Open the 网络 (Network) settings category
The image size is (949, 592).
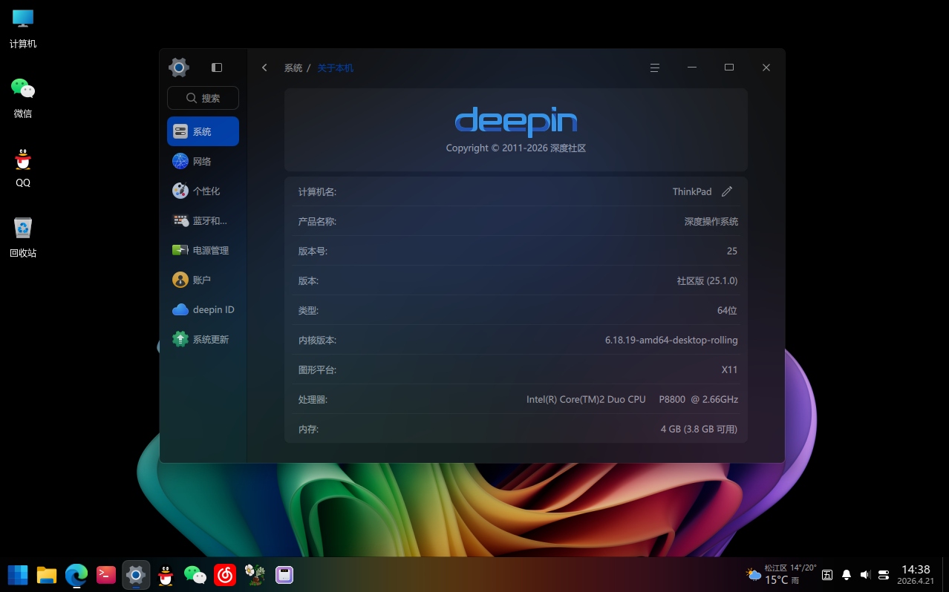[x=203, y=161]
